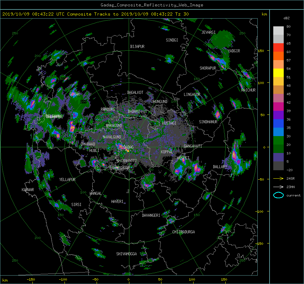Image resolution: width=304 pixels, height=284 pixels.
Task: Click the GADAG radar site label
Action: click(x=129, y=147)
